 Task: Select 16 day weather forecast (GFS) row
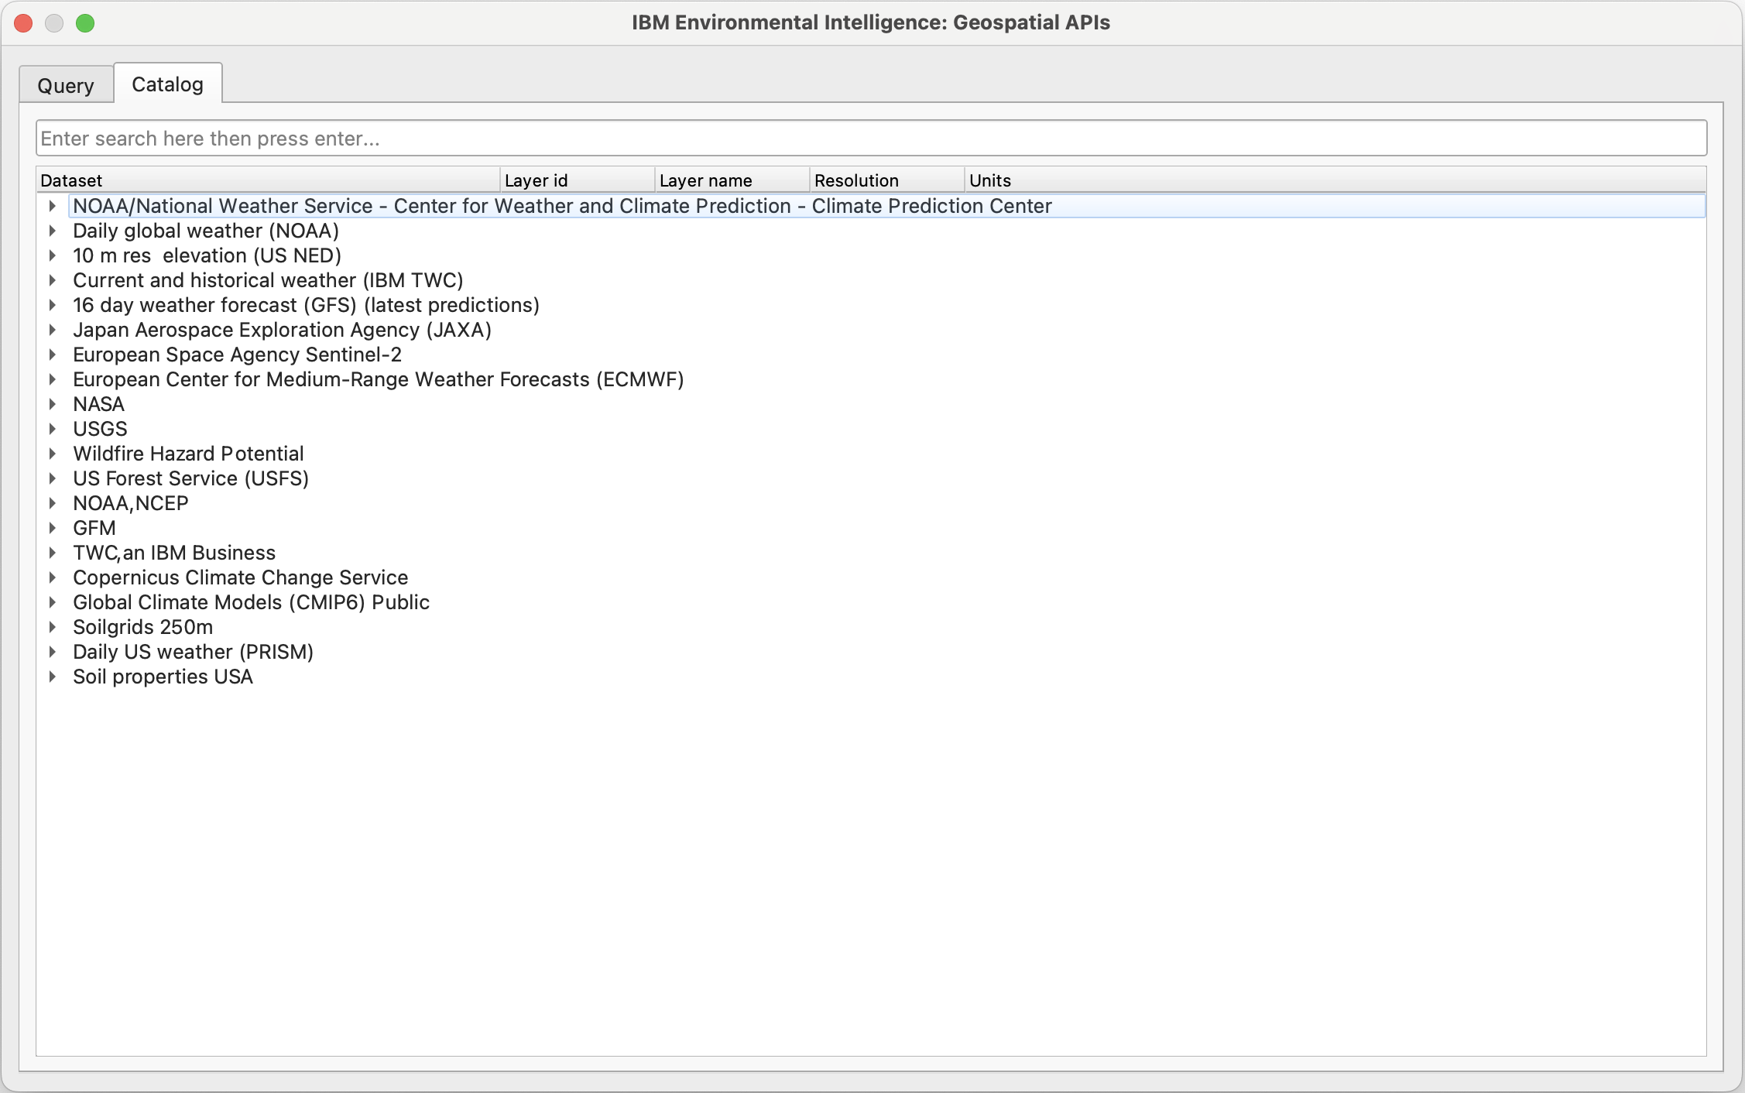[306, 305]
